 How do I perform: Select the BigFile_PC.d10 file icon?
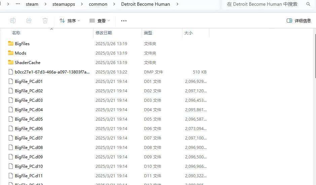tap(11, 166)
